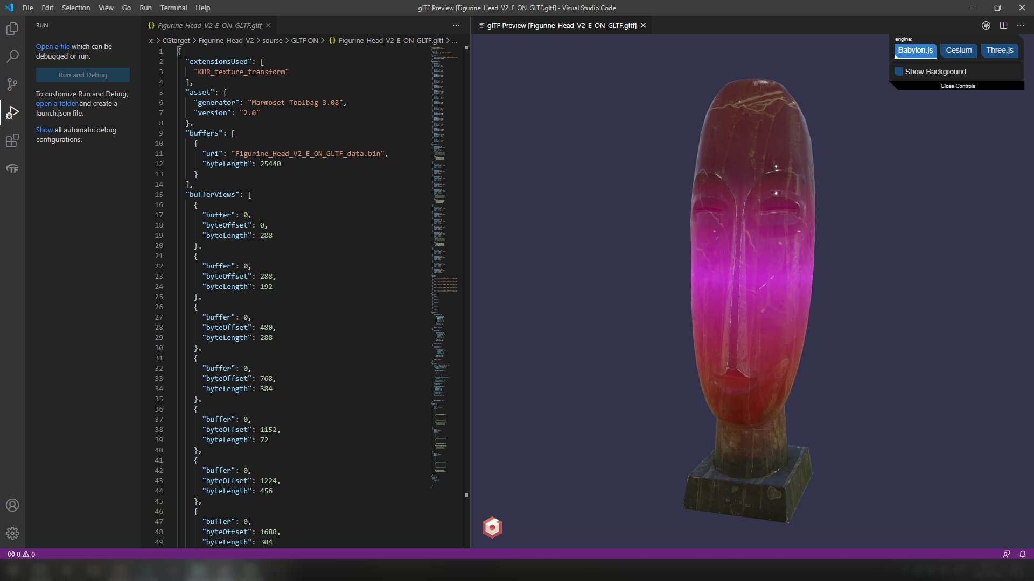The image size is (1034, 581).
Task: Open the glTF Tools activity icon
Action: tap(12, 168)
